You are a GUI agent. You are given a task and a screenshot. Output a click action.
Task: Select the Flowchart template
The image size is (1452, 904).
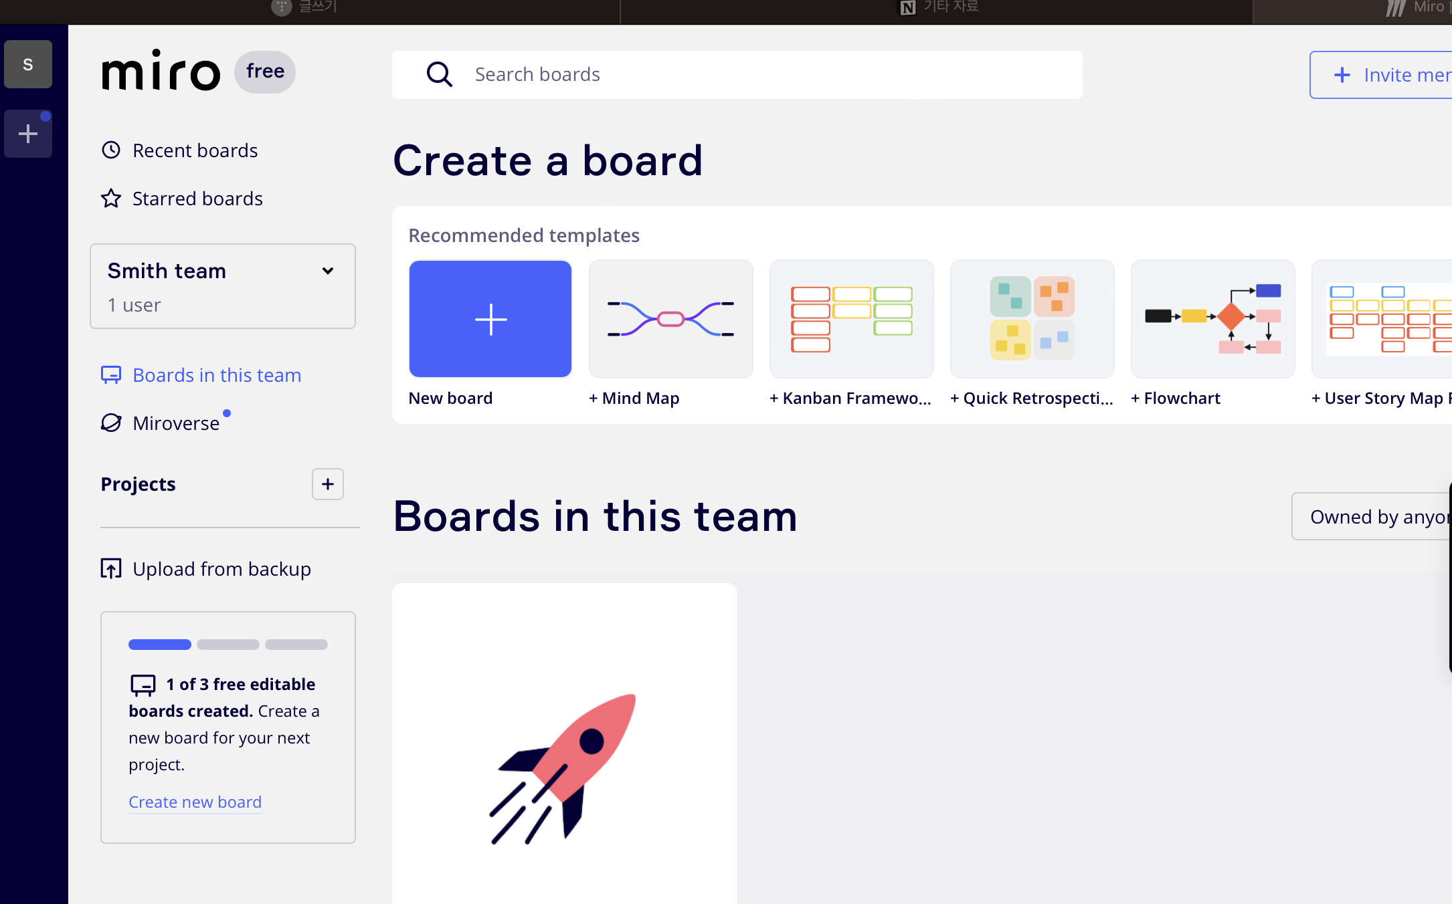(1212, 319)
